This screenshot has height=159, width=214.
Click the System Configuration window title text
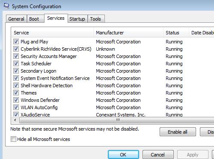click(x=36, y=6)
